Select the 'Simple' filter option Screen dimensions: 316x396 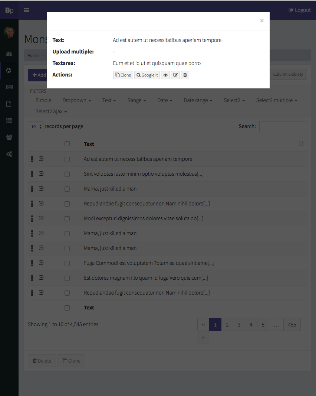click(43, 100)
